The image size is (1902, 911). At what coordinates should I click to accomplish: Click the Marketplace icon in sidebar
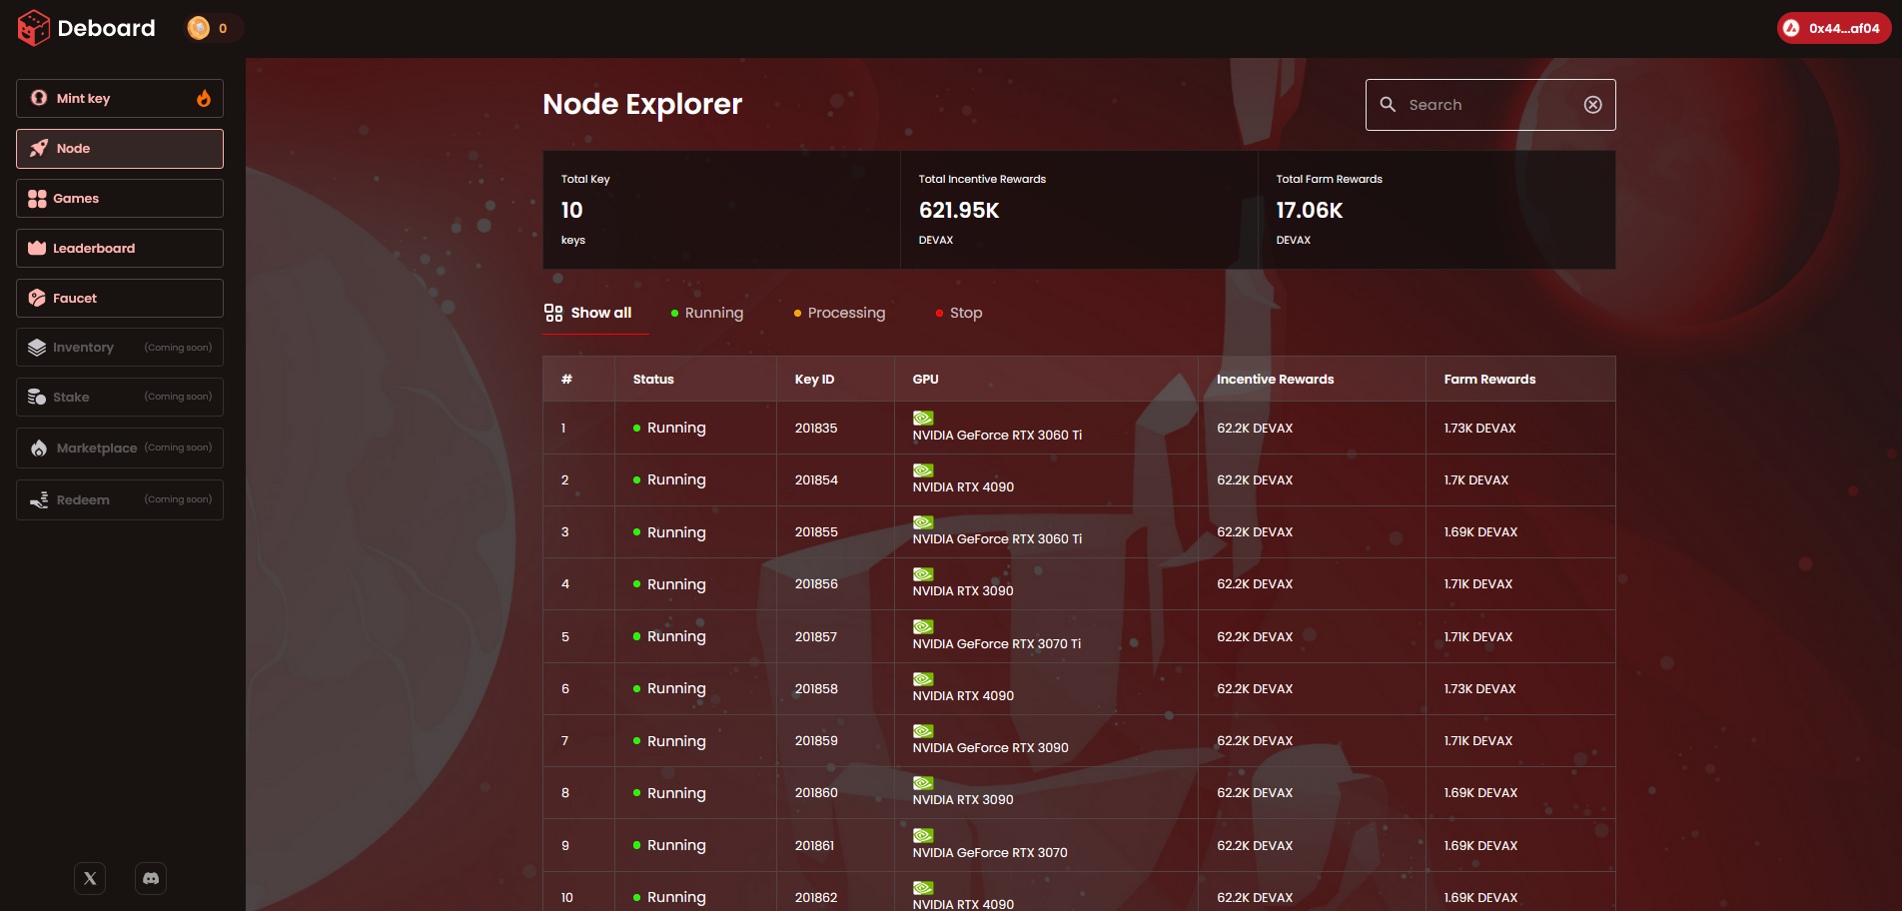(39, 448)
